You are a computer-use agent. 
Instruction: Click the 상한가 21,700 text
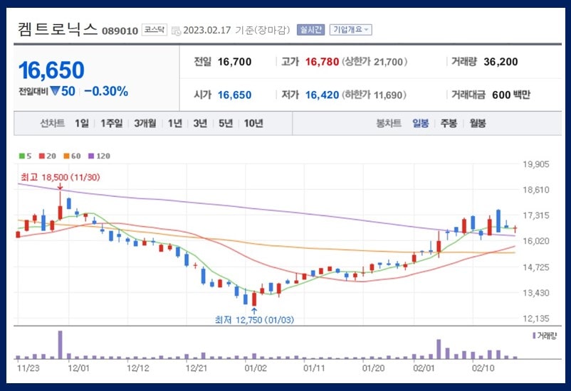point(374,62)
